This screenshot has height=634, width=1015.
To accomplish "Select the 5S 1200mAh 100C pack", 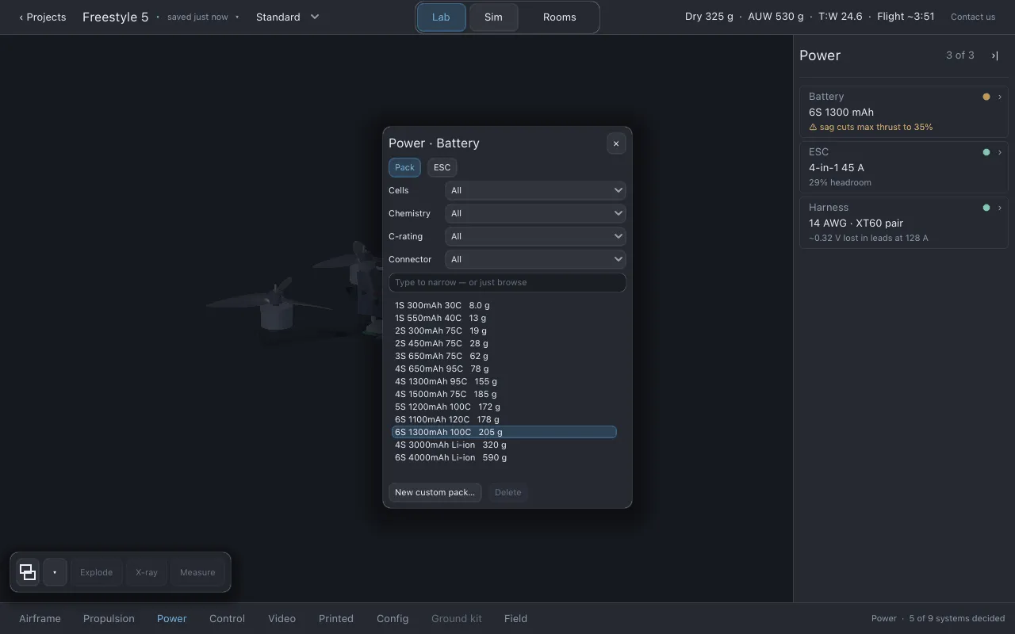I will click(x=504, y=407).
